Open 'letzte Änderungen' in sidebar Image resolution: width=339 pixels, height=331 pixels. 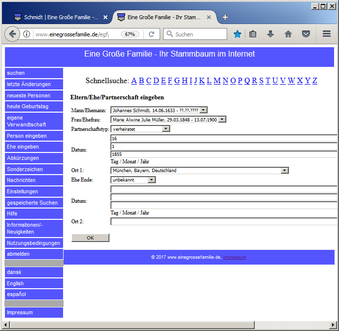34,84
